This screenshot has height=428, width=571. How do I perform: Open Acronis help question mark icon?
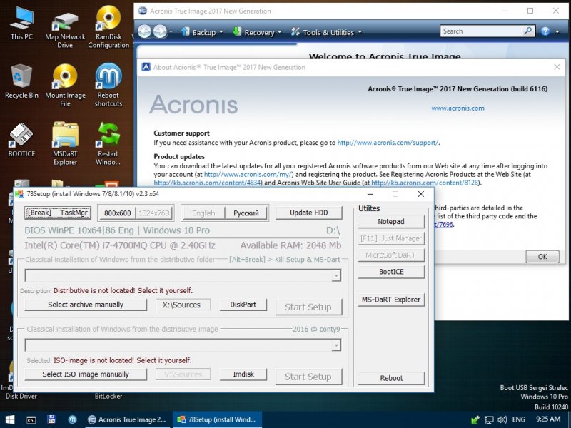pos(545,31)
